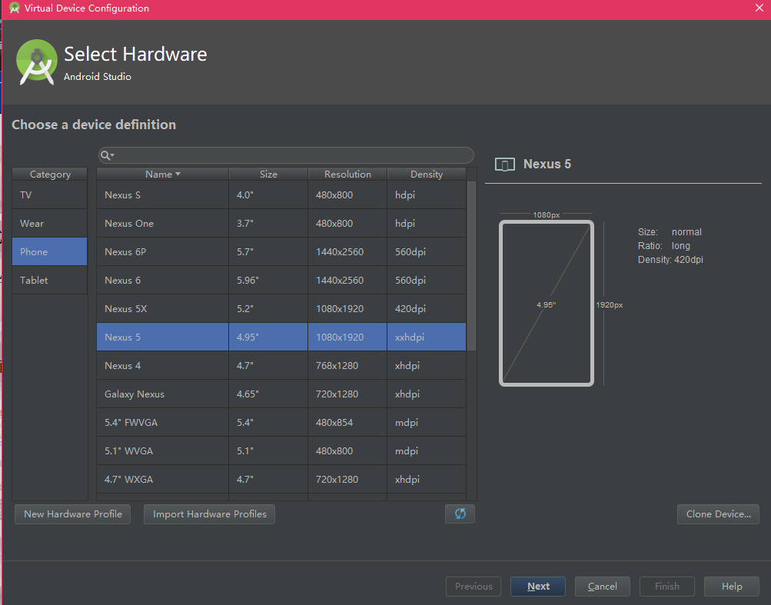
Task: Click the 3.7" size cell
Action: (x=268, y=223)
